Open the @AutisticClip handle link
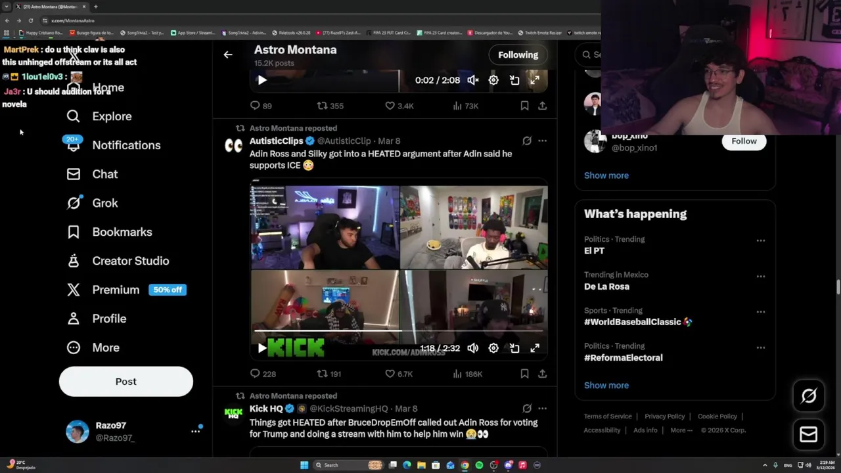This screenshot has height=473, width=841. (344, 141)
